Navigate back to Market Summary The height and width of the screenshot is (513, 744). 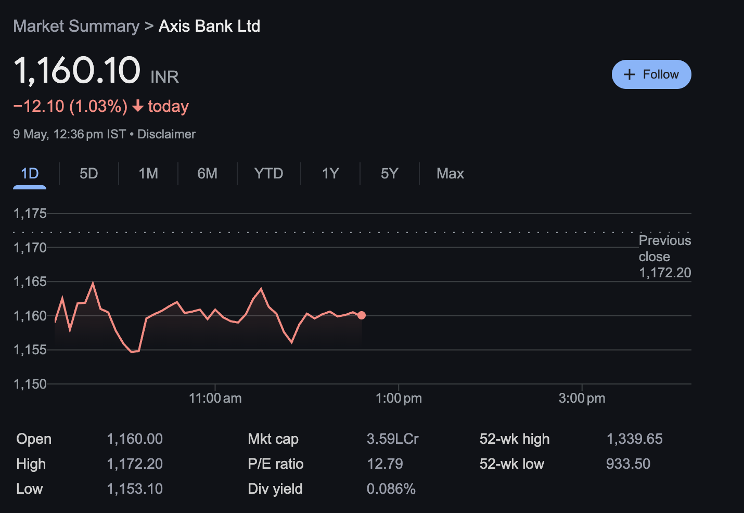[76, 26]
